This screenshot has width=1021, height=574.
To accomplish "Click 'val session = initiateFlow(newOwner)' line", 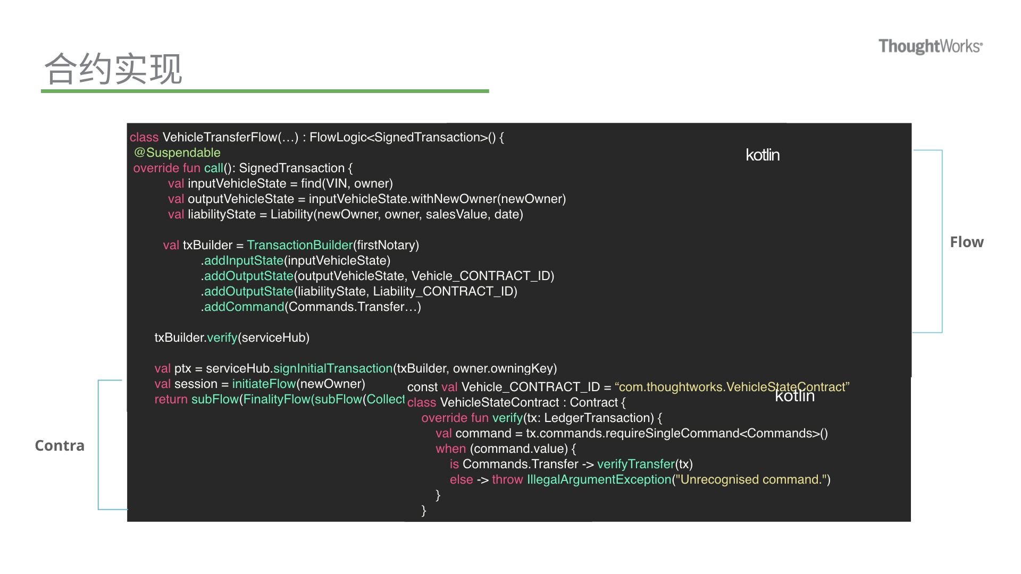I will [x=260, y=384].
